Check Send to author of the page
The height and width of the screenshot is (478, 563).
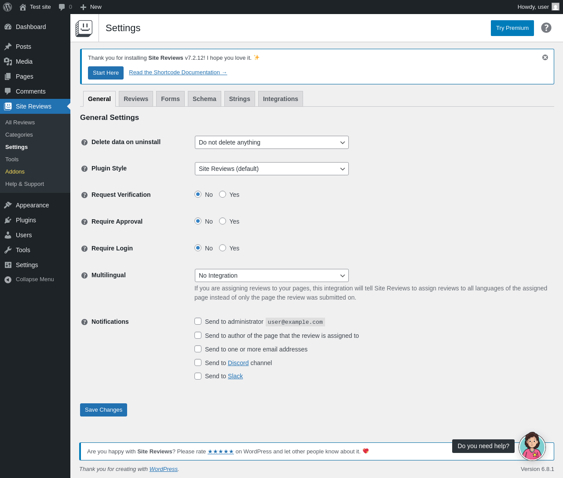click(x=198, y=335)
